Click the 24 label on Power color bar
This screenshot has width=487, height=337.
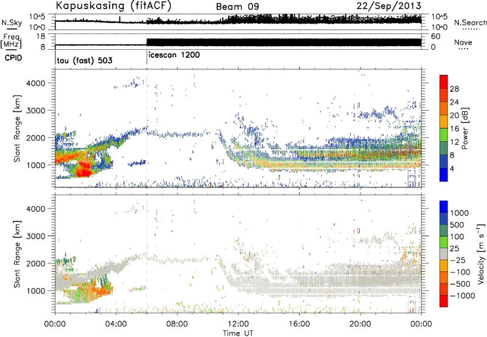click(x=454, y=102)
